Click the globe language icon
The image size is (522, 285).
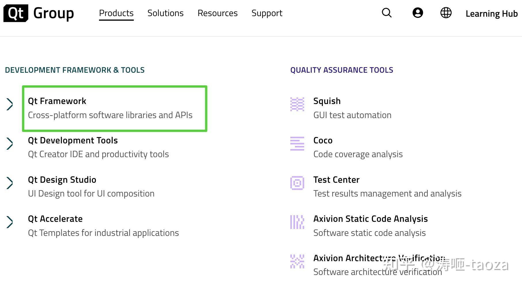(446, 13)
